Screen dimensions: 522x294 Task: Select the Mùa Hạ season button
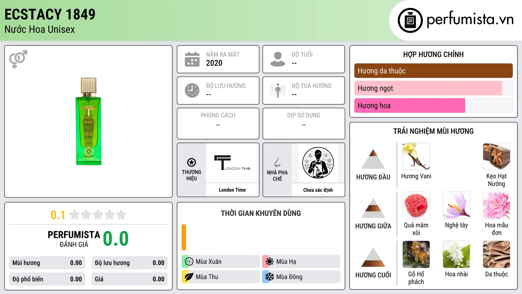click(301, 262)
